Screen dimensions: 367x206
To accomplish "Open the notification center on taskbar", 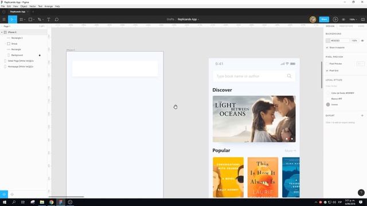I will tap(361, 202).
